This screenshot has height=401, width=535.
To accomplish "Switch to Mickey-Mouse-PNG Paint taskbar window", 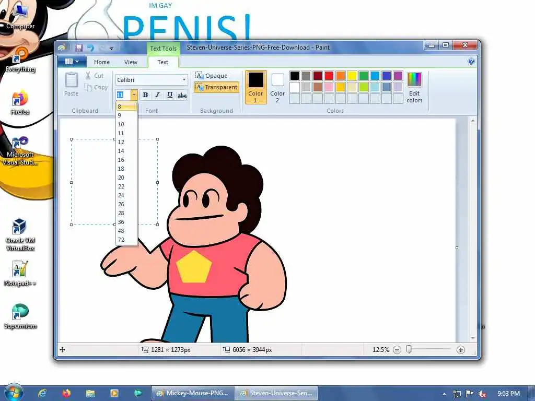I will [x=193, y=393].
